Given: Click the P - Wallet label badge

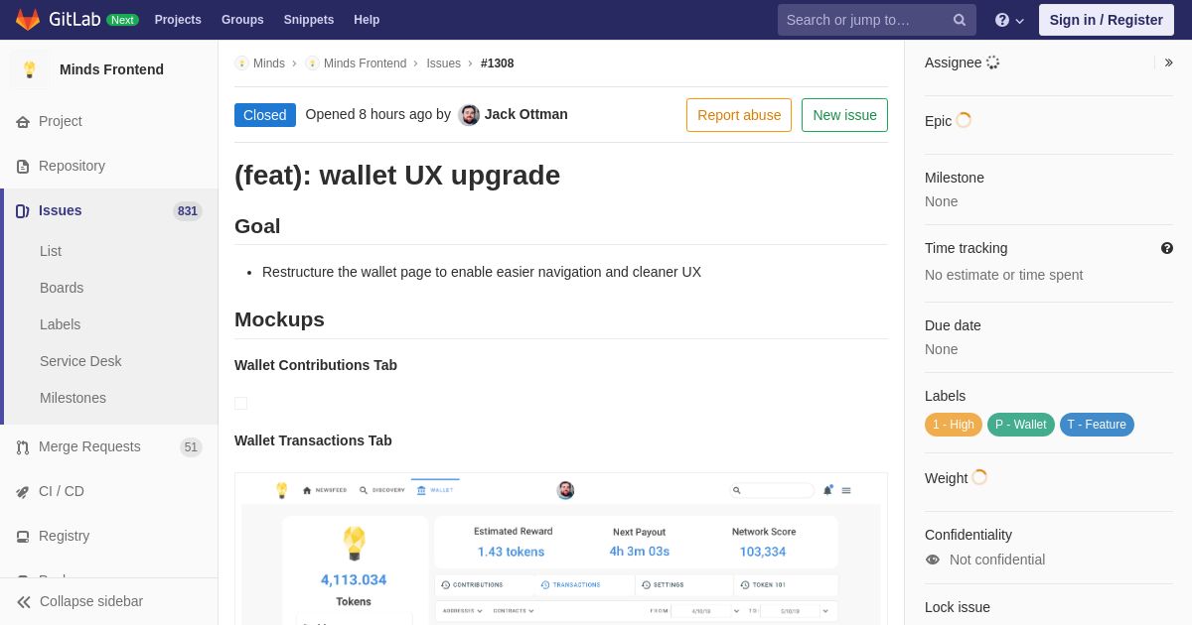Looking at the screenshot, I should 1021,425.
